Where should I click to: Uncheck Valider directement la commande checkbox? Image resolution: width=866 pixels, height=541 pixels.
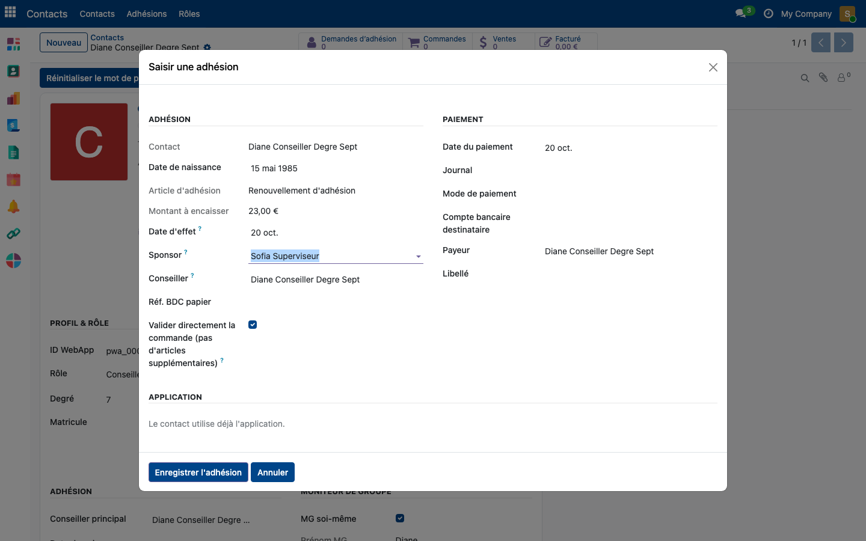[253, 325]
